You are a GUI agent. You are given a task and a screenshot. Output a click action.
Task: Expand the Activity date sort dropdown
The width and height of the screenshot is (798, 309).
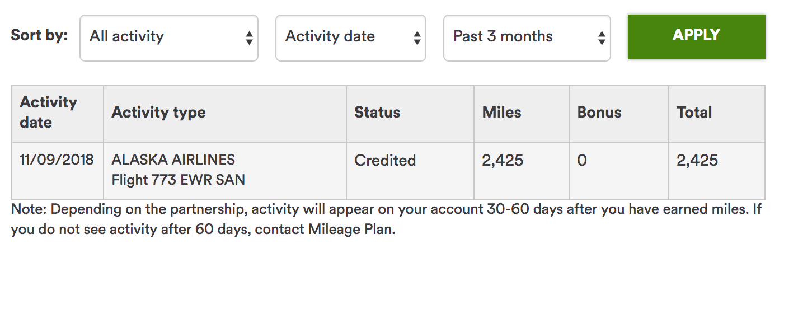coord(350,38)
